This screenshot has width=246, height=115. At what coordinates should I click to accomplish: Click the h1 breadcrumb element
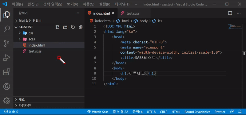pos(160,21)
